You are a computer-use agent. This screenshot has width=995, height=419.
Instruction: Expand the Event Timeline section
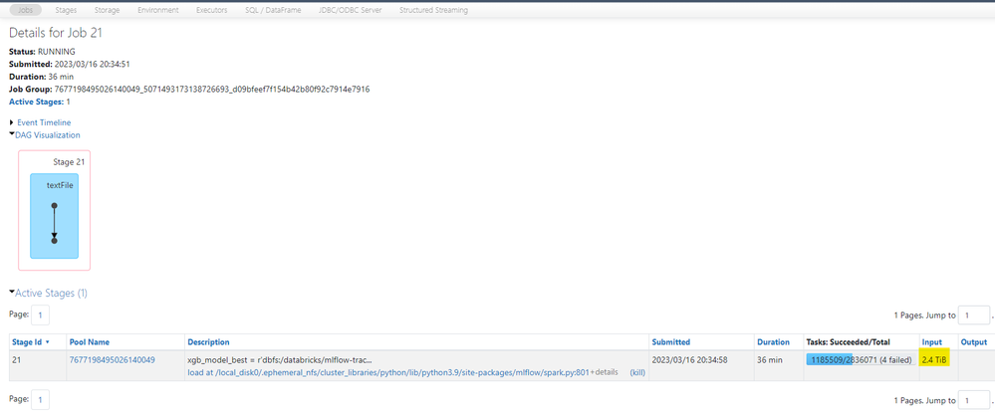coord(44,122)
